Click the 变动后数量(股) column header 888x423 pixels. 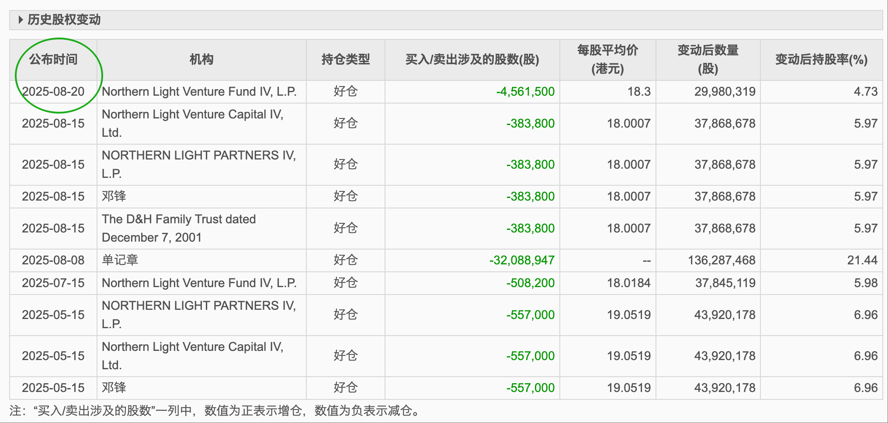tap(708, 59)
